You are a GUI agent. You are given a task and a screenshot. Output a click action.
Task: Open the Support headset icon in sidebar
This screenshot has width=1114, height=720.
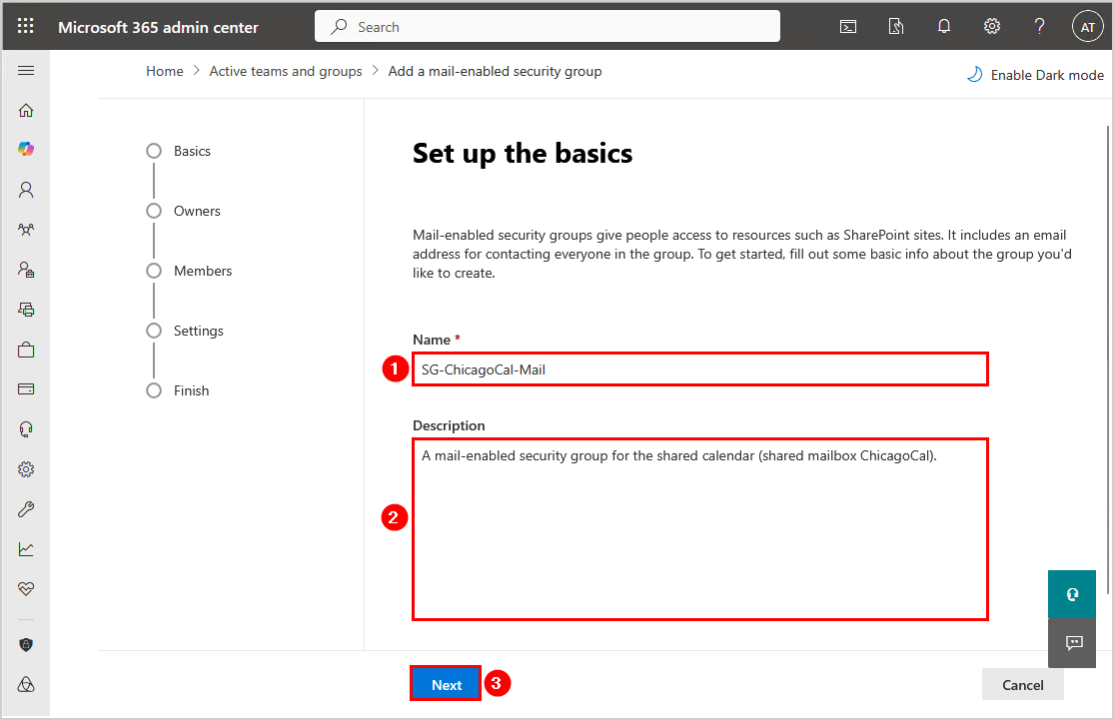tap(26, 428)
